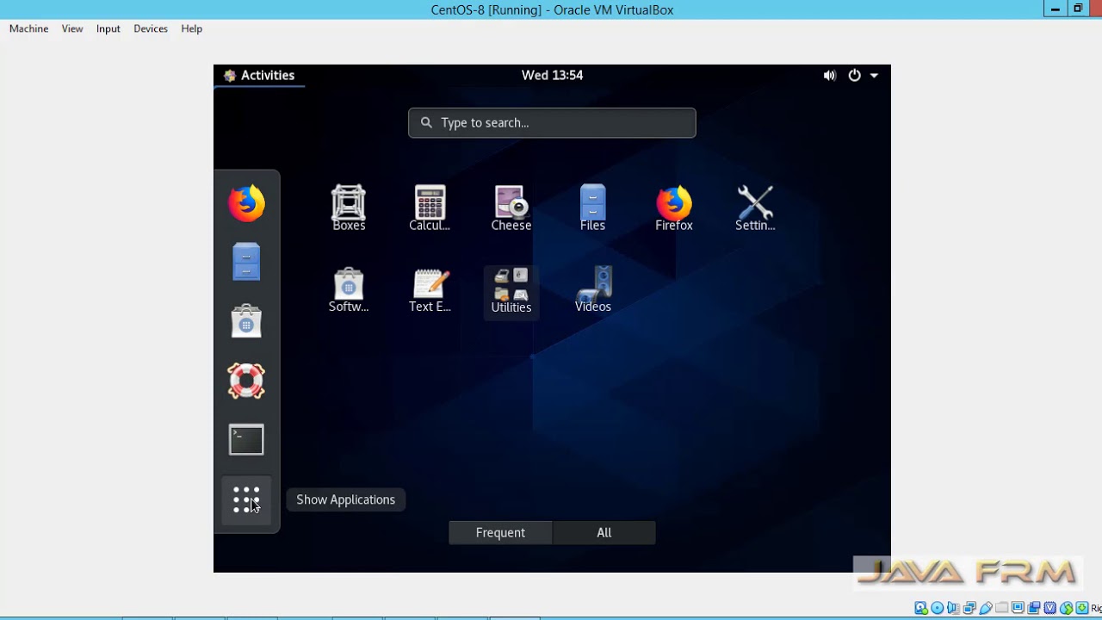
Task: Launch Terminal from the dash
Action: 246,440
